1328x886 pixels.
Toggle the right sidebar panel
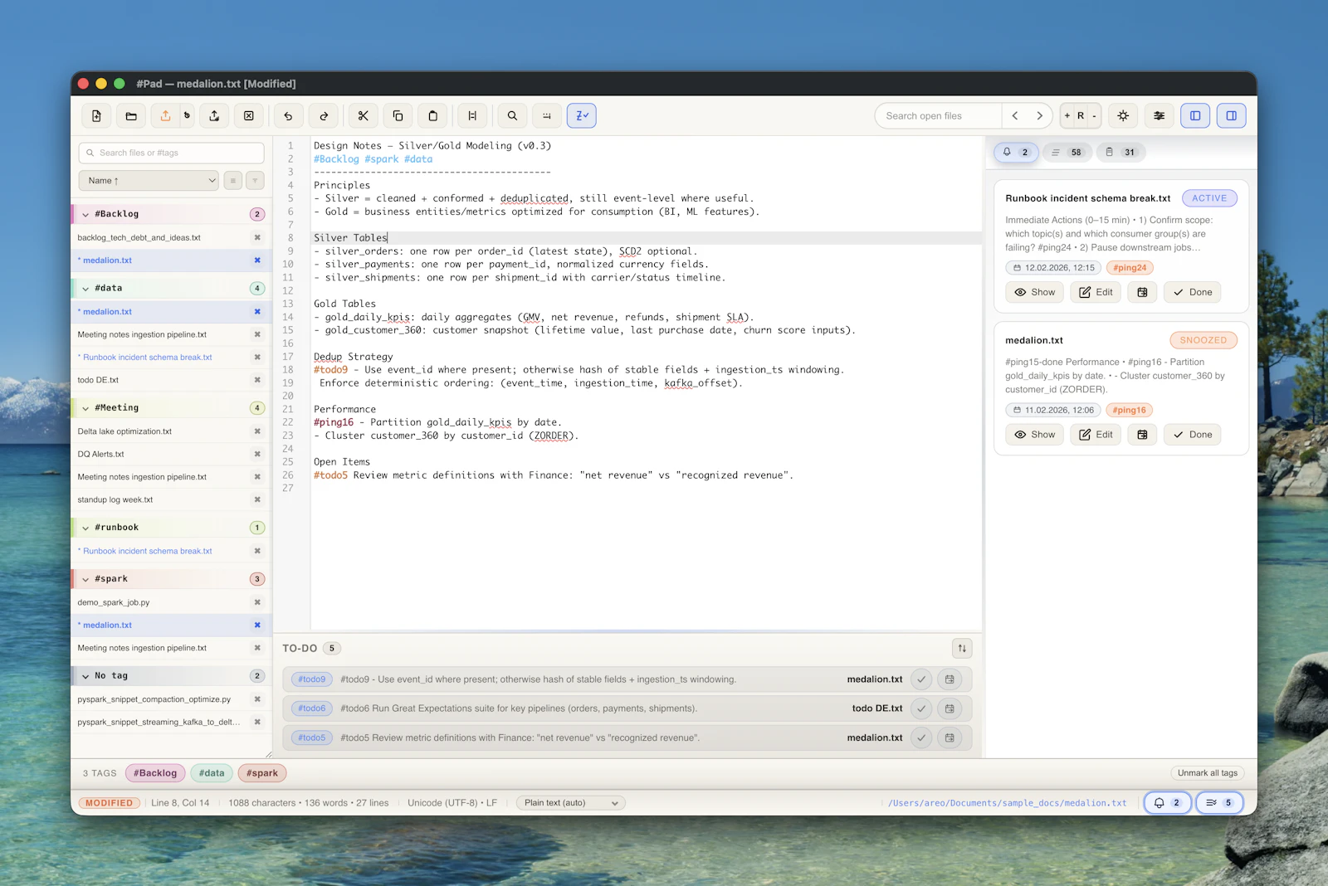[1232, 116]
